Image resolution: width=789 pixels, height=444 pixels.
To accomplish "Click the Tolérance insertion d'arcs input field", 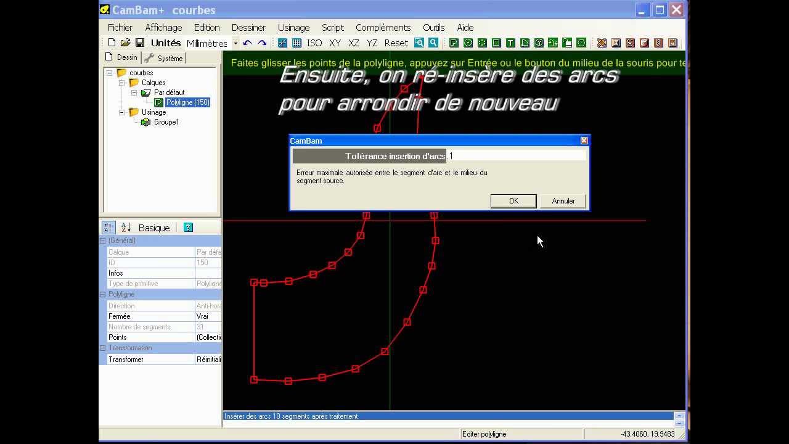I will tap(517, 156).
